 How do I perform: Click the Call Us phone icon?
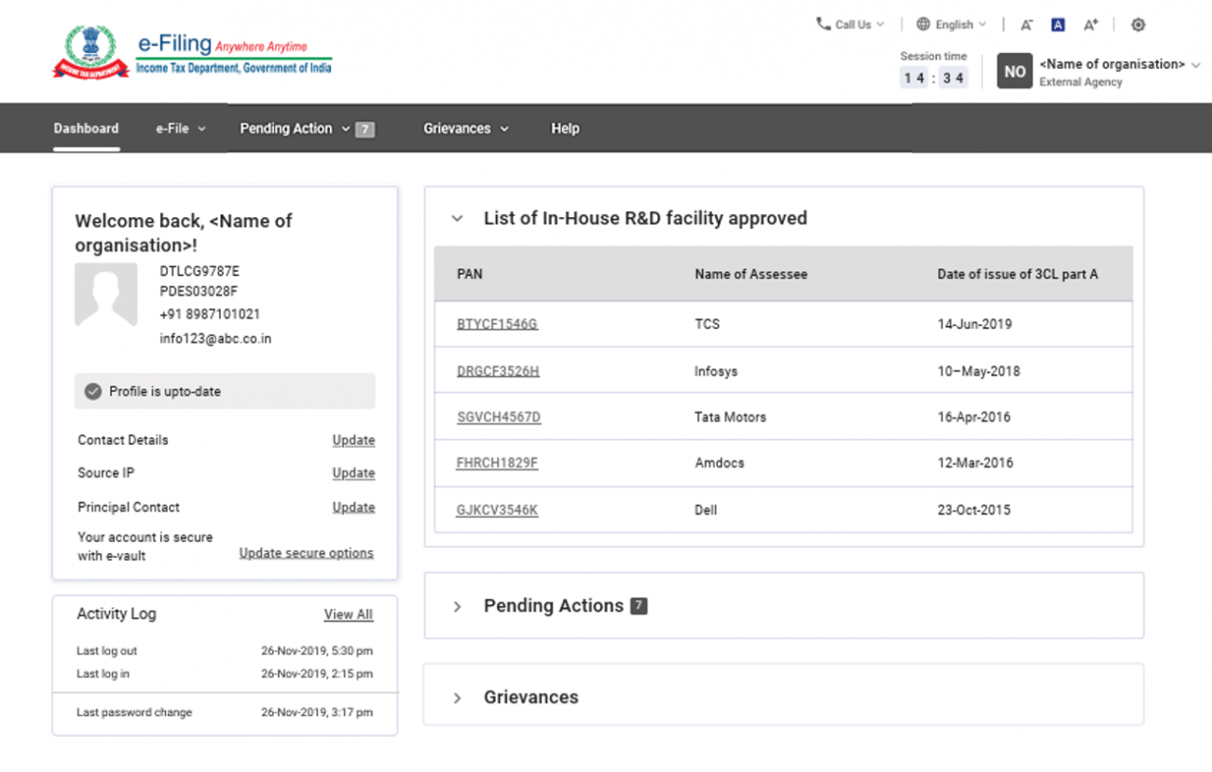click(821, 24)
